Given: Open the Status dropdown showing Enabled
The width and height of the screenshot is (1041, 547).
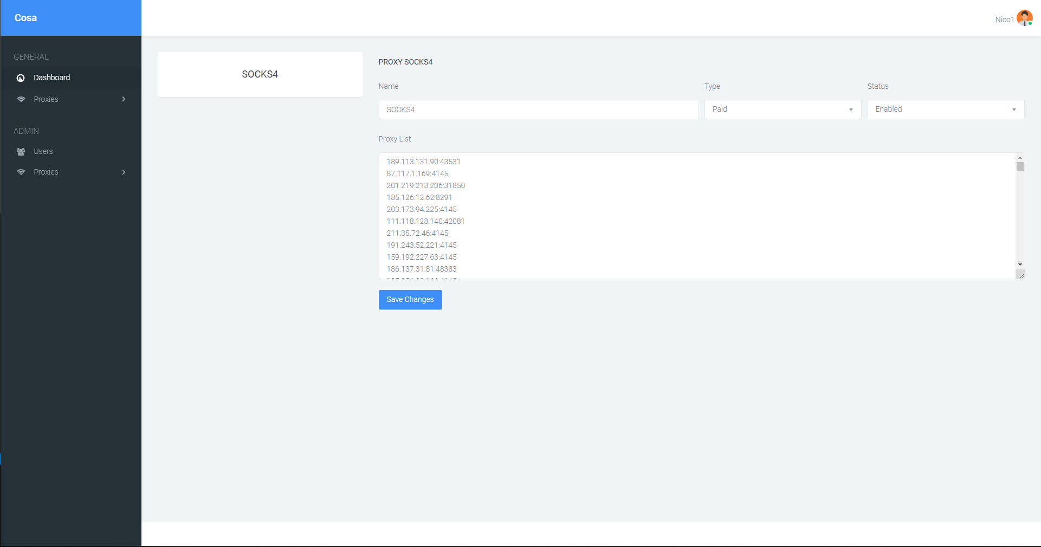Looking at the screenshot, I should tap(946, 110).
